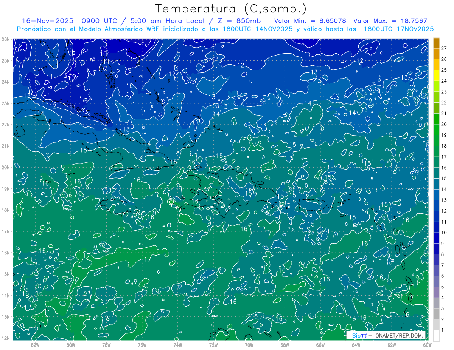The height and width of the screenshot is (350, 454).
Task: Click '1800UTC_17NOV2025' valid-until text
Action: point(398,29)
